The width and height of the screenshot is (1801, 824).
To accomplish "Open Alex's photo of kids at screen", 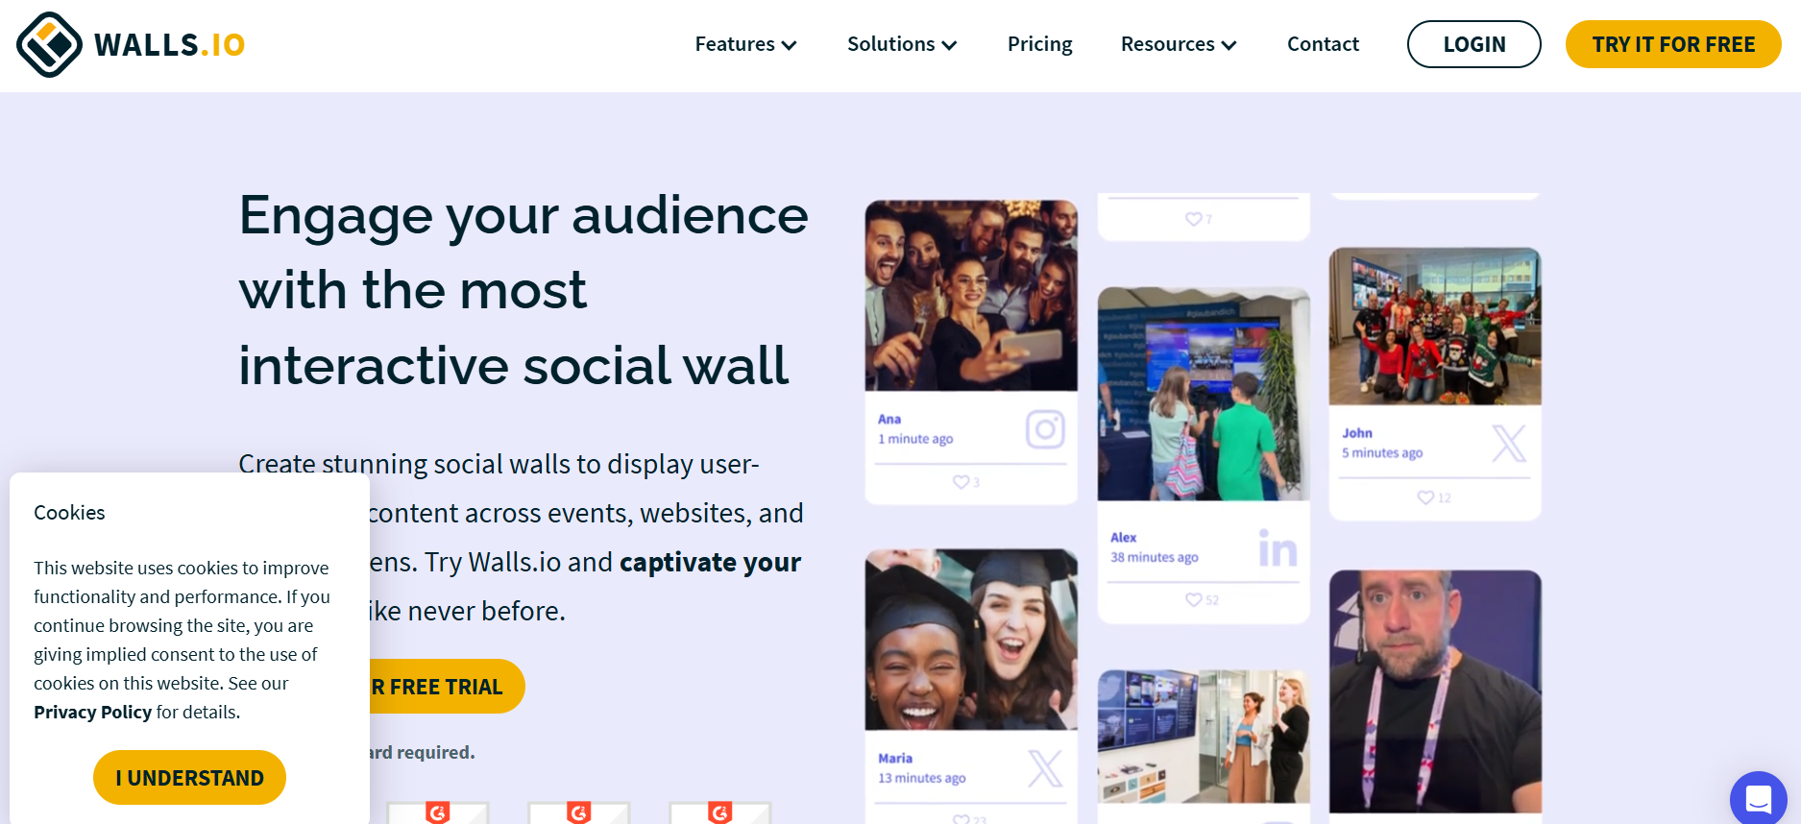I will pos(1204,394).
